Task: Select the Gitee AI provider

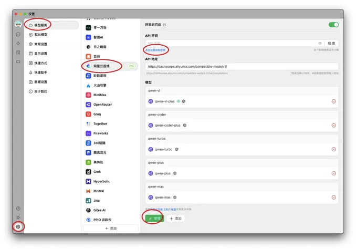Action: click(110, 210)
